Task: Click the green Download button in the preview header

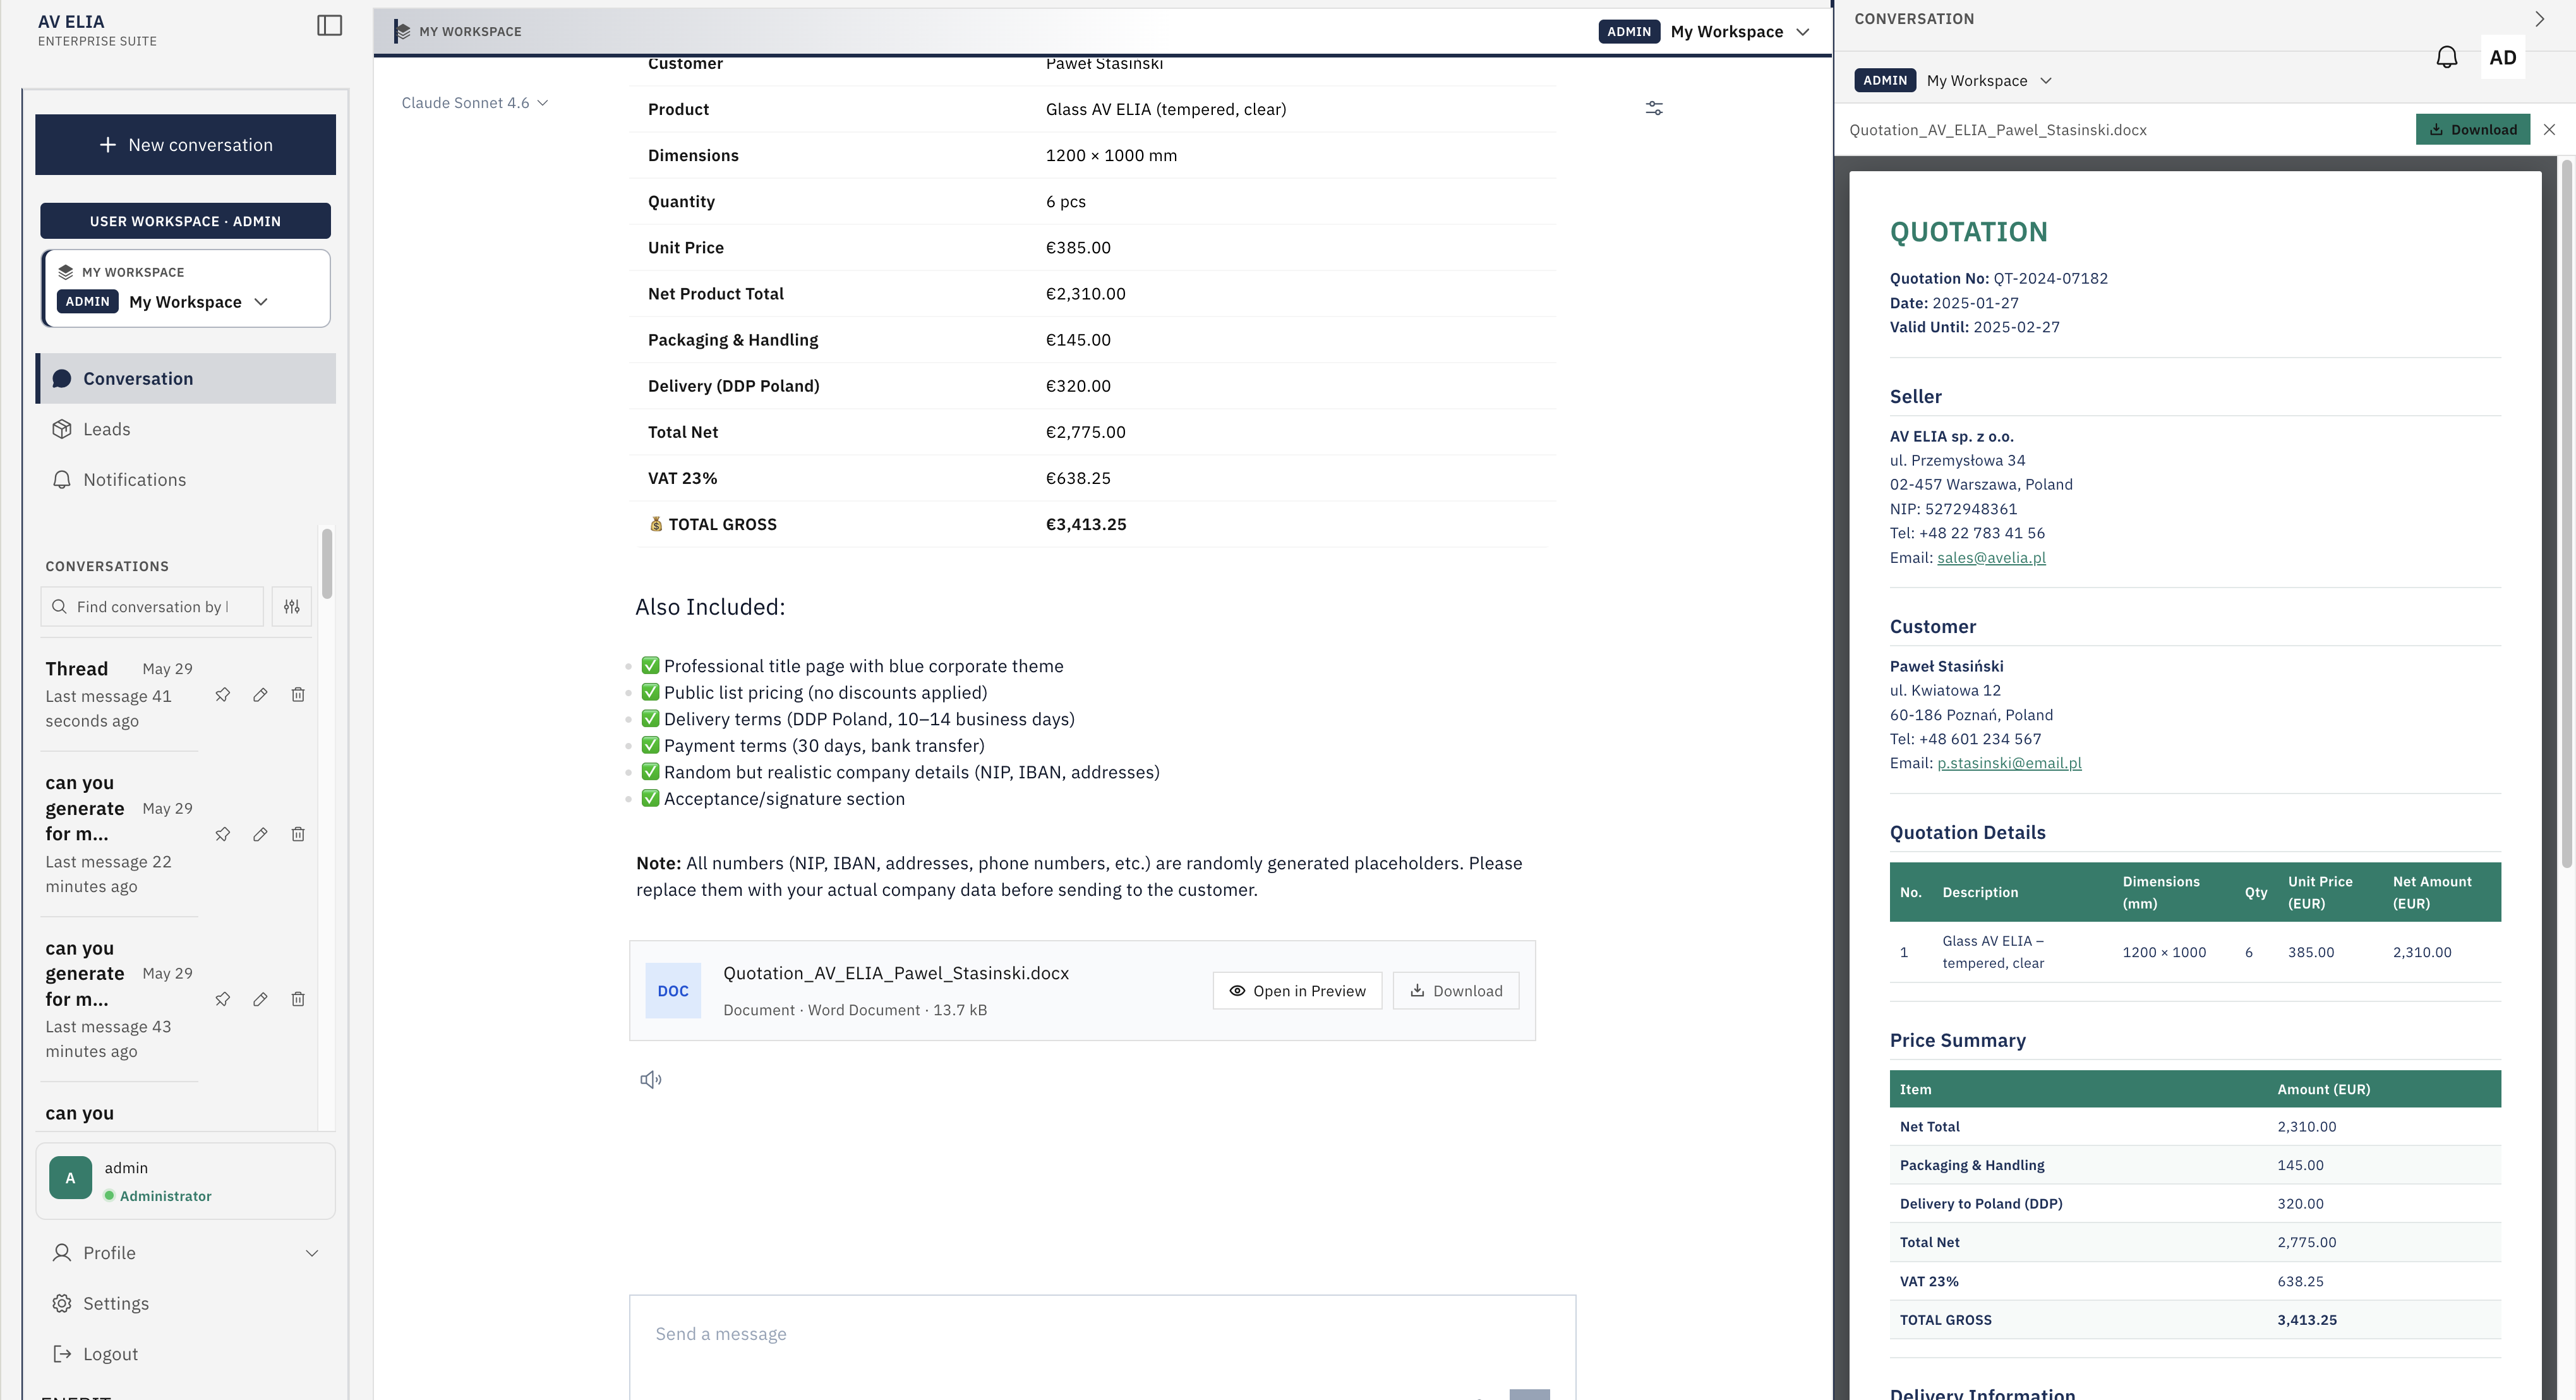Action: click(x=2473, y=130)
